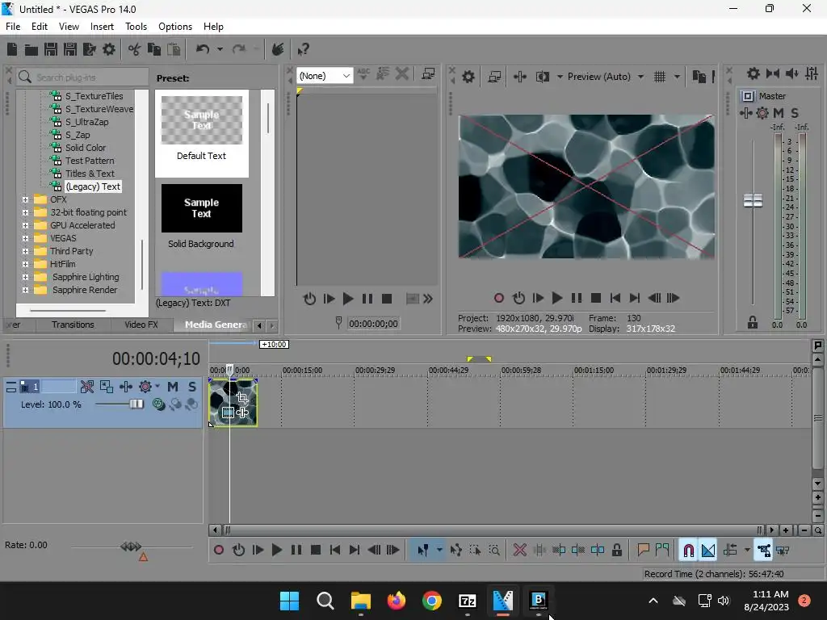
Task: Toggle automatic crossfades button
Action: tap(707, 551)
